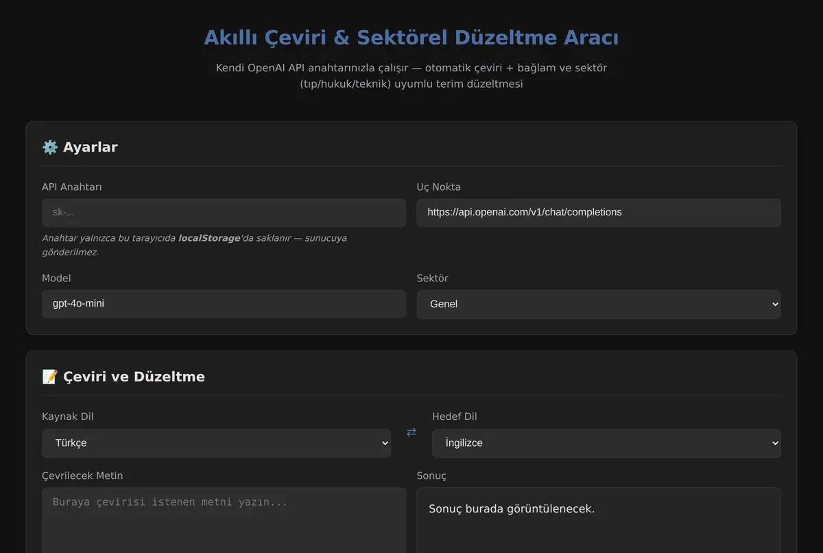Click the gear icon beside Ayarlar heading

point(50,147)
